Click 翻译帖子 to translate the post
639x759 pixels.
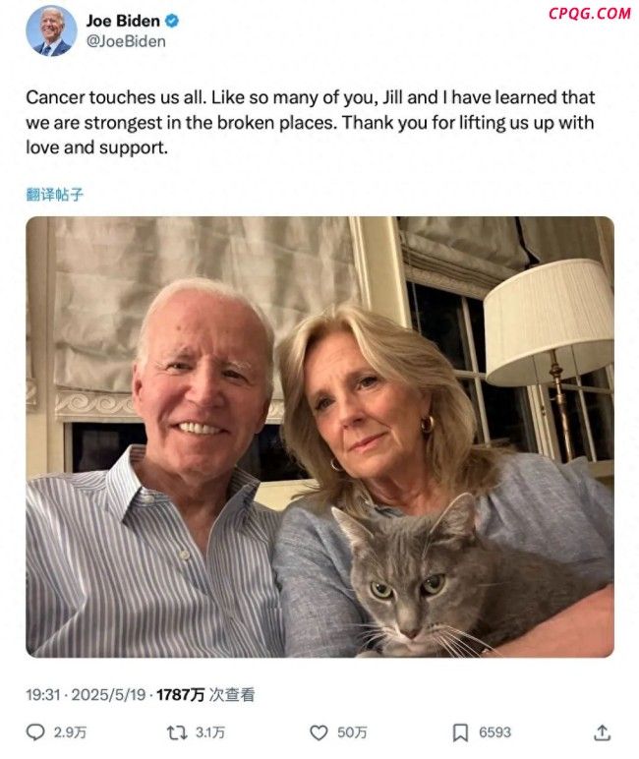coord(55,195)
